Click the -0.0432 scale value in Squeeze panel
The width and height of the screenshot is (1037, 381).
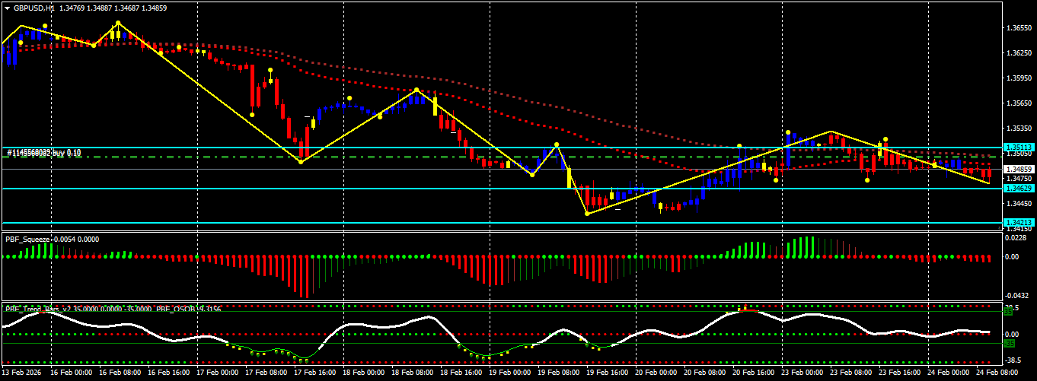(1016, 295)
